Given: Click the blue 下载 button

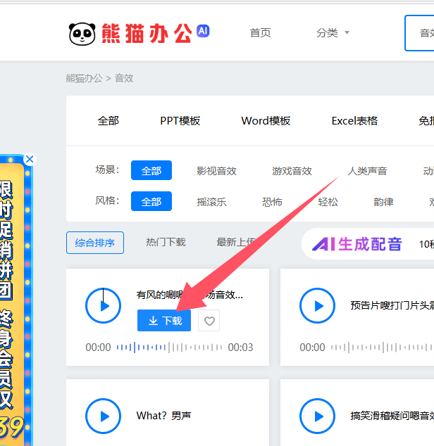Looking at the screenshot, I should (164, 321).
